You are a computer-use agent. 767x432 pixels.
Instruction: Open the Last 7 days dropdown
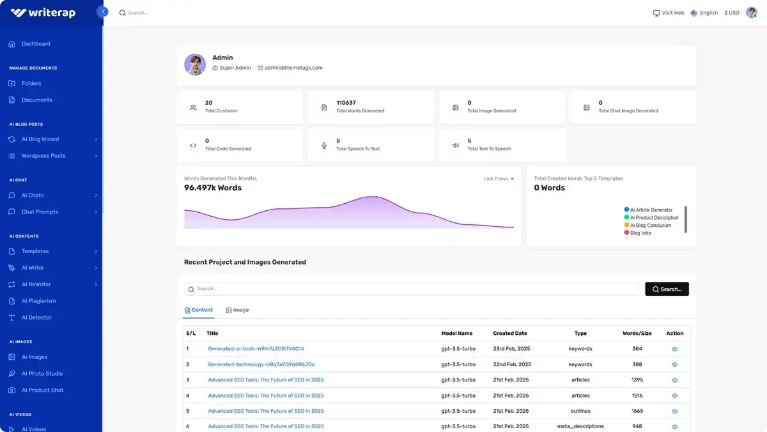pyautogui.click(x=499, y=179)
